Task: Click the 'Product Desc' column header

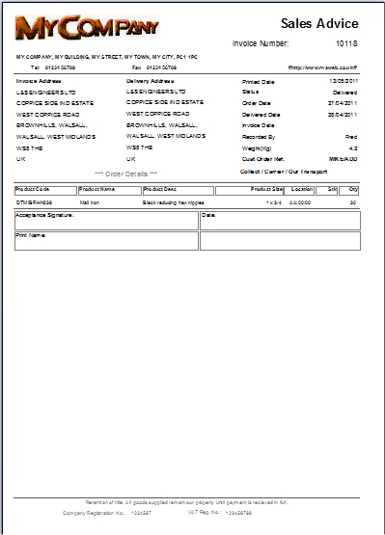Action: point(179,191)
